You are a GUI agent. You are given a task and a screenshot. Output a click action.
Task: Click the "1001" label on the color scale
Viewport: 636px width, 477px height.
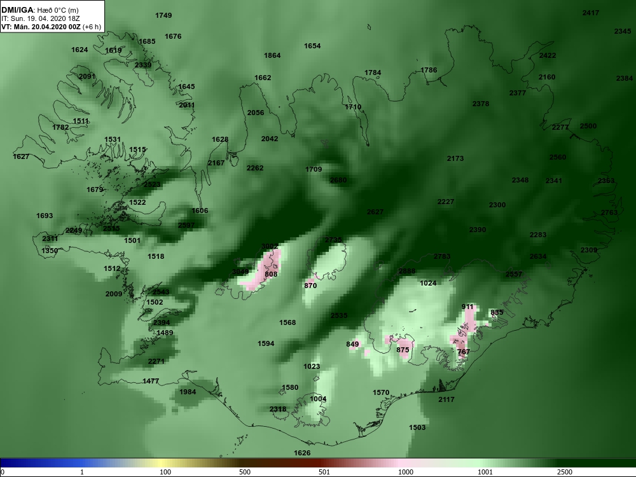(485, 472)
